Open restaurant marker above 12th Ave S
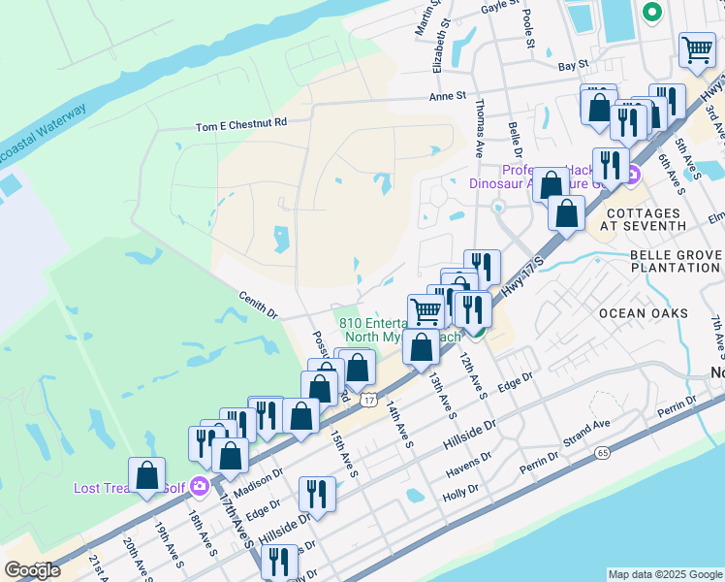Image resolution: width=725 pixels, height=582 pixels. [473, 310]
